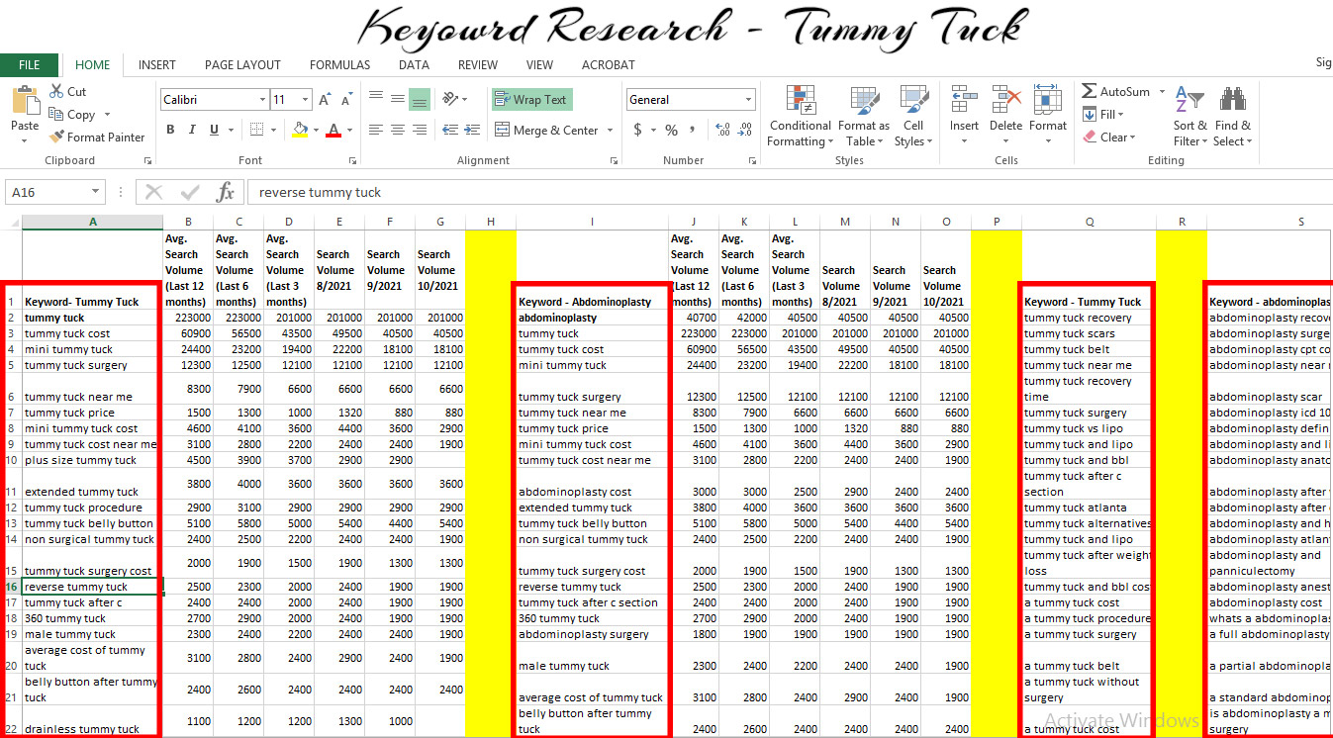Open the Calibri font name dropdown
This screenshot has height=738, width=1333.
pos(262,100)
